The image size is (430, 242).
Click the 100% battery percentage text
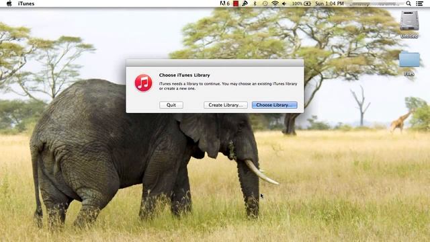[x=297, y=3]
